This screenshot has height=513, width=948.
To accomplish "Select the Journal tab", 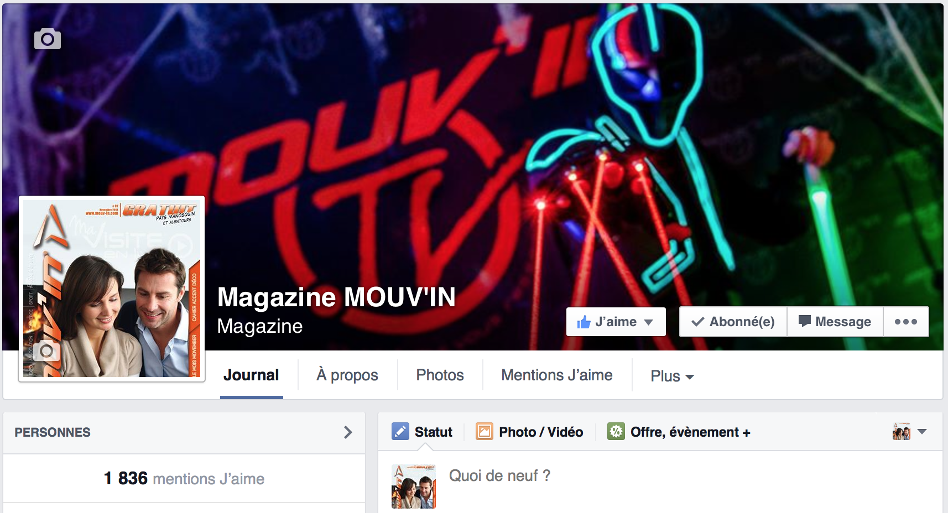I will tap(251, 375).
